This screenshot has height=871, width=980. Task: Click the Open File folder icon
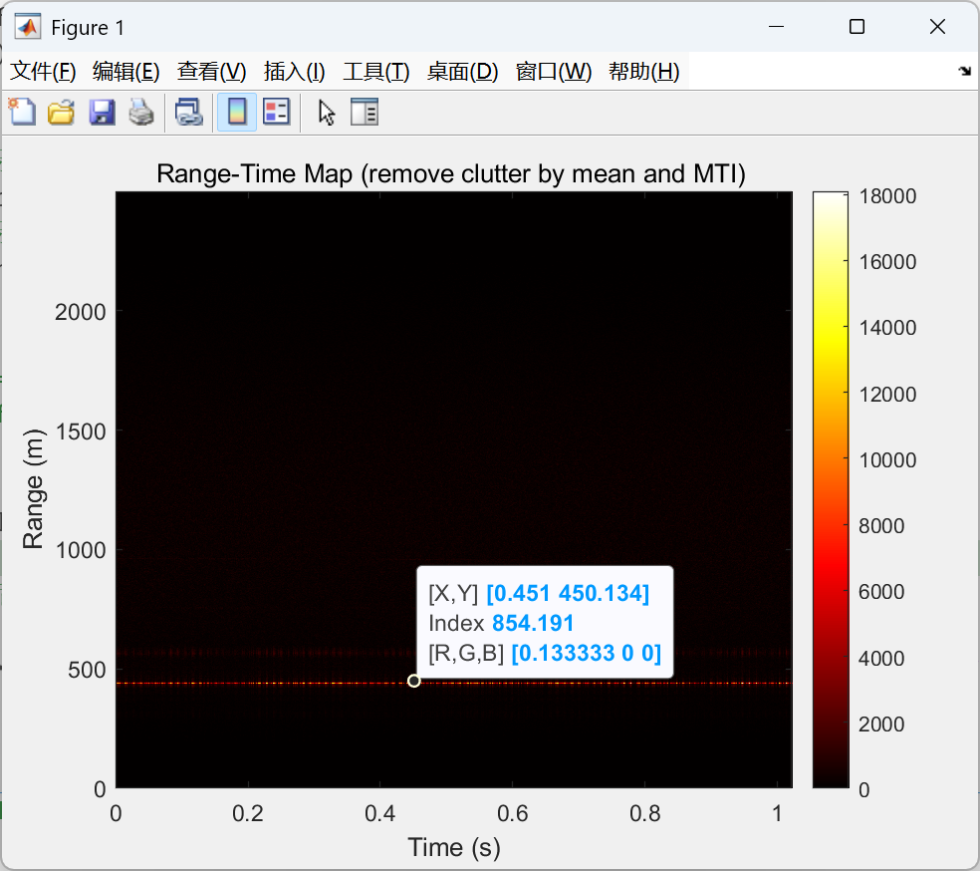(x=62, y=114)
